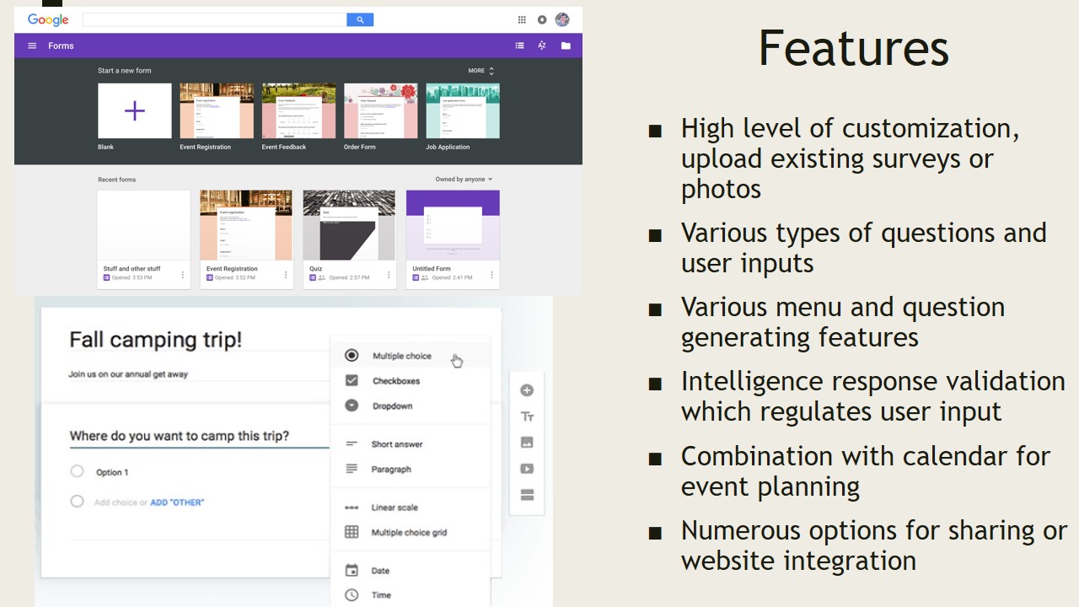Select Linear scale in the question type menu

(x=394, y=508)
